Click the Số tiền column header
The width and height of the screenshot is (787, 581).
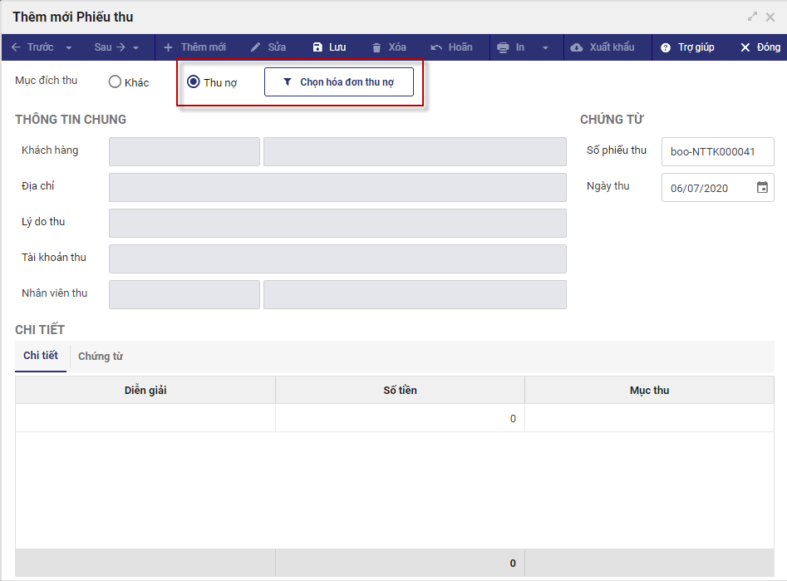(400, 390)
